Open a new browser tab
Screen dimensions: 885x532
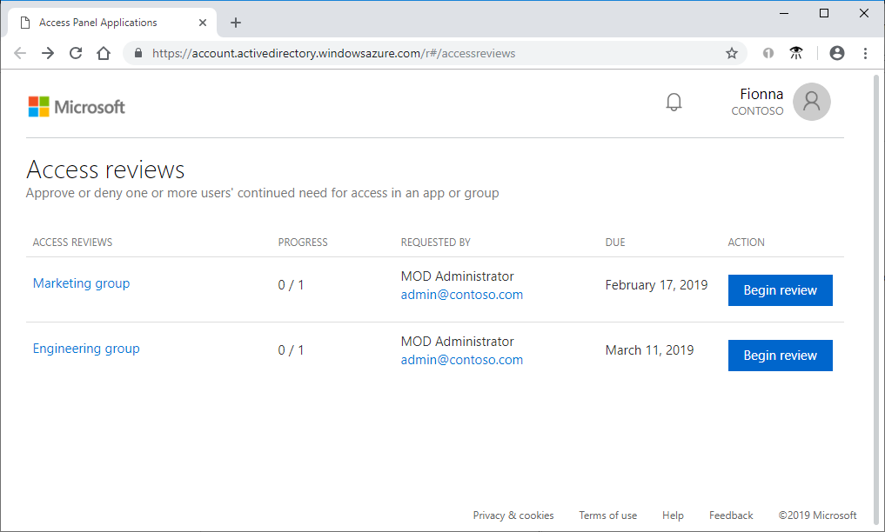pos(235,22)
